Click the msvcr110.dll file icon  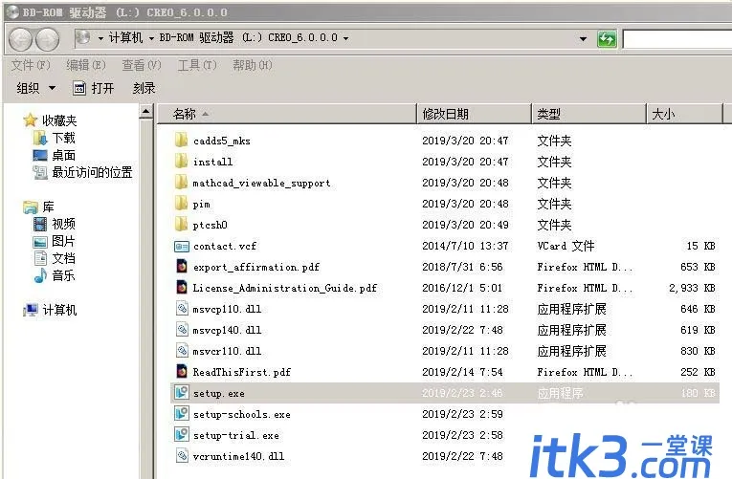click(x=182, y=350)
